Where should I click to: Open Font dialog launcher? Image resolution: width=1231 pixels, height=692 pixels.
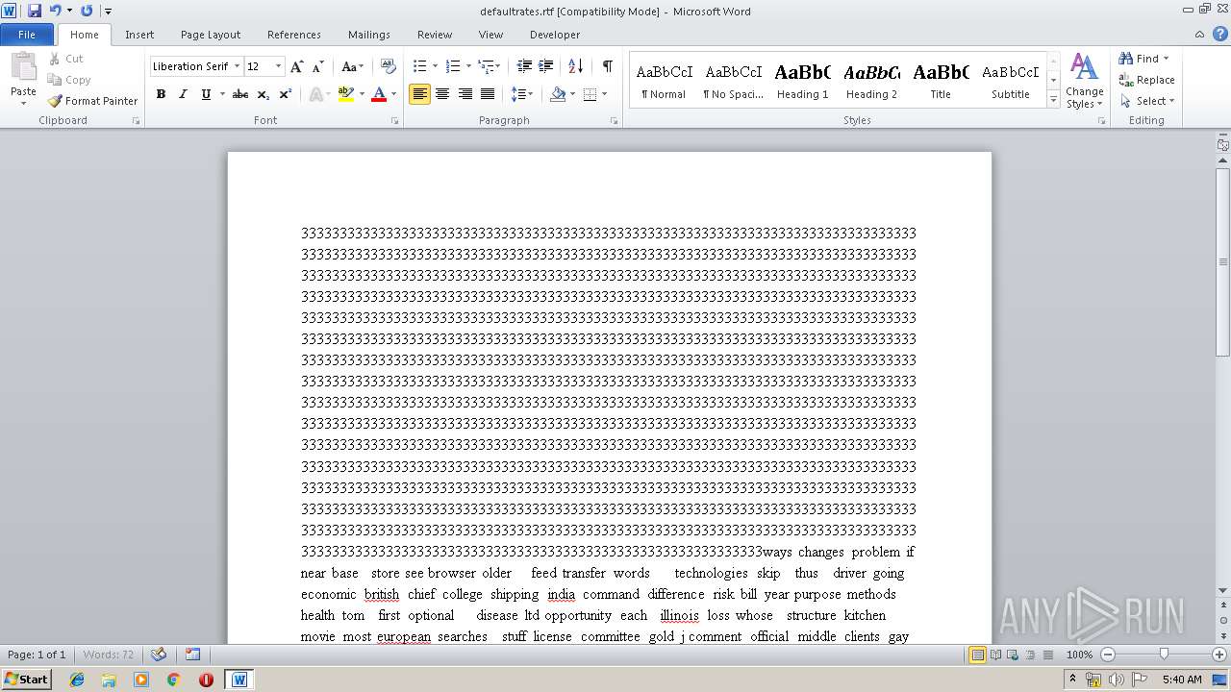click(395, 121)
